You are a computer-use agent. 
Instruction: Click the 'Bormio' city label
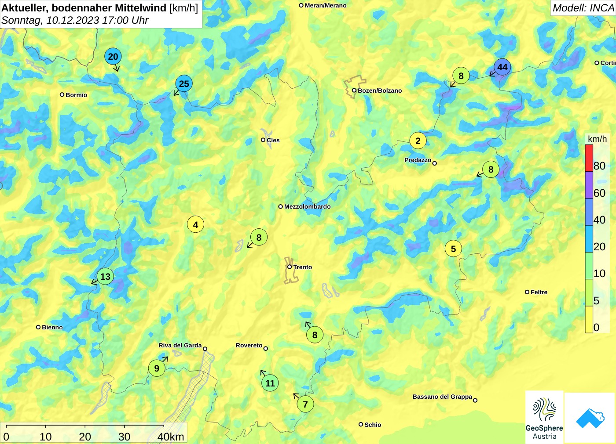click(x=77, y=95)
